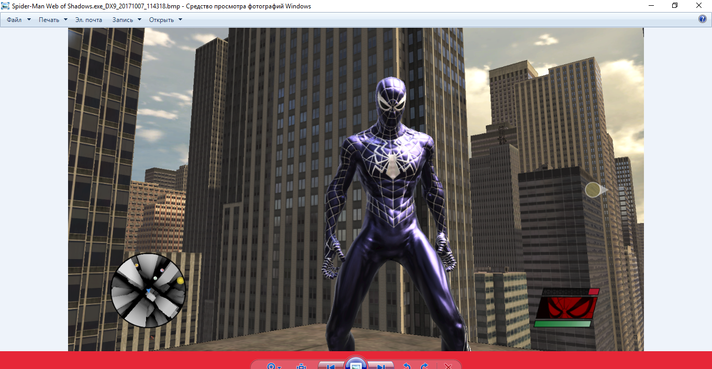Screen dimensions: 712x369
Task: Click the circular minimap in the screenshot
Action: tap(148, 290)
